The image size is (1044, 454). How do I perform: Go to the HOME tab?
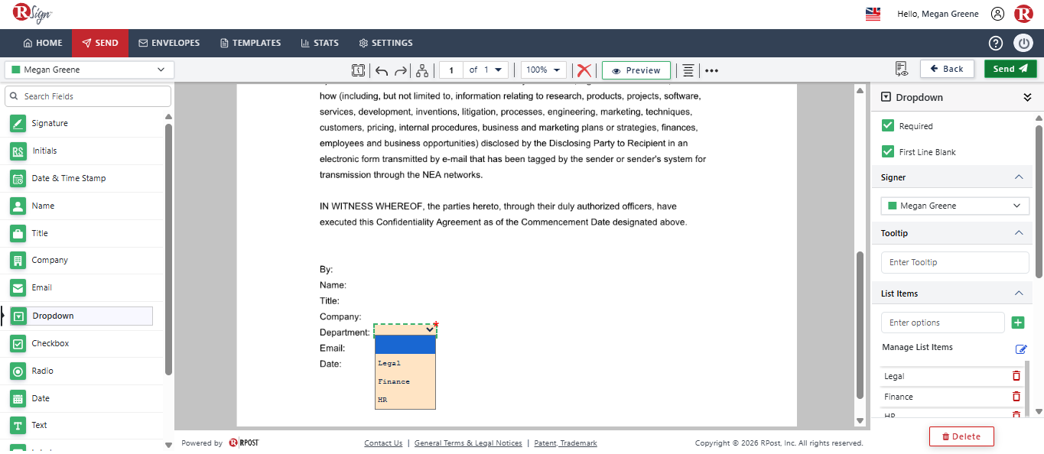point(43,43)
